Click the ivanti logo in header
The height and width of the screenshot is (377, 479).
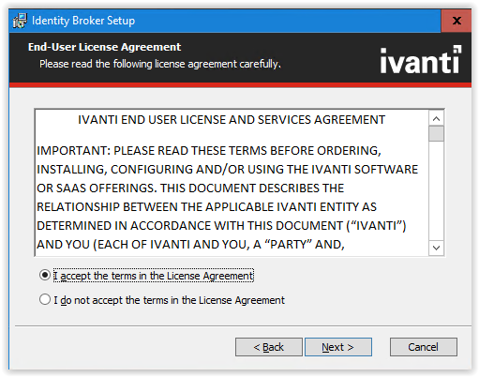click(421, 60)
